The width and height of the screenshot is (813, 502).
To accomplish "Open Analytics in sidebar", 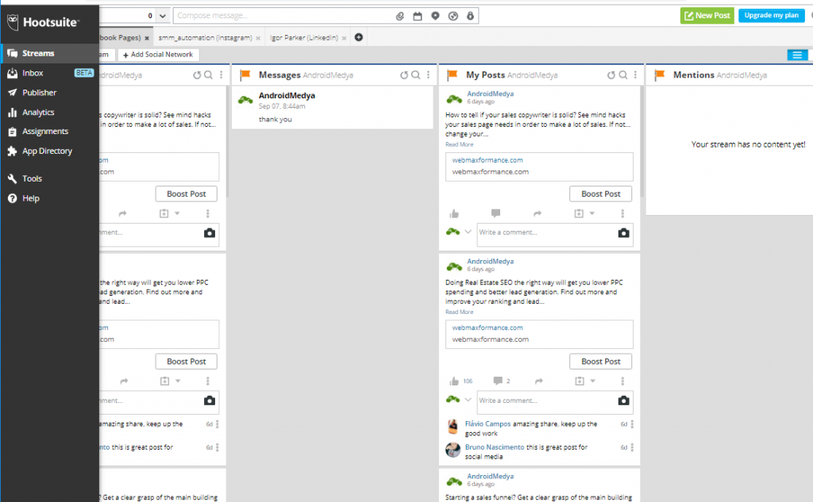I will click(x=50, y=113).
